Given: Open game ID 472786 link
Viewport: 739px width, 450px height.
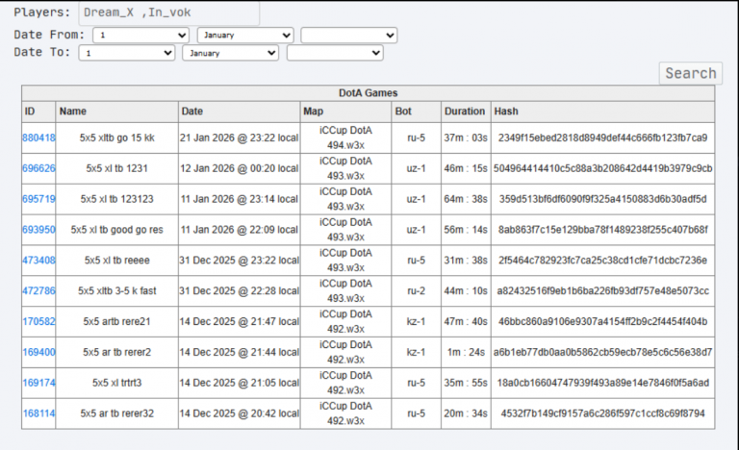Looking at the screenshot, I should pos(38,290).
